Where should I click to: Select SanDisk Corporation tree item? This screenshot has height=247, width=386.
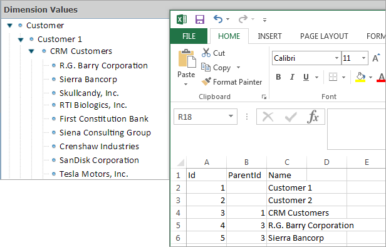99,160
